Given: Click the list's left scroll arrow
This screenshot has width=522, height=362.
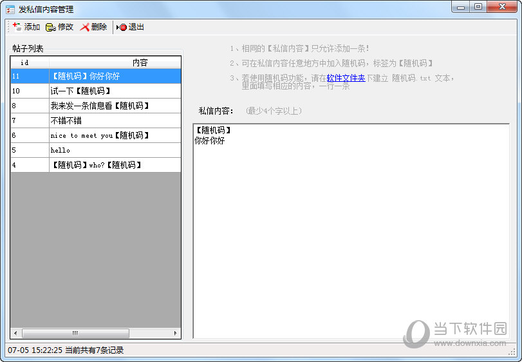Looking at the screenshot, I should 15,333.
